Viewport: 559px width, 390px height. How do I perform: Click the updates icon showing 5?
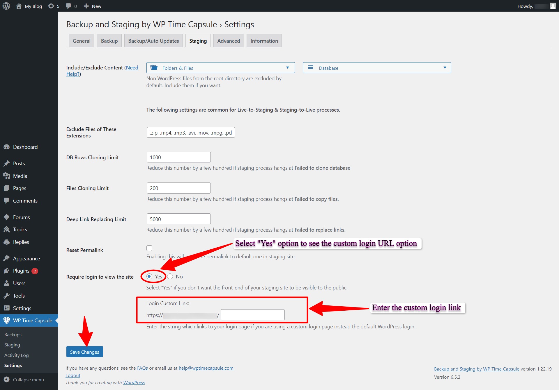tap(51, 6)
